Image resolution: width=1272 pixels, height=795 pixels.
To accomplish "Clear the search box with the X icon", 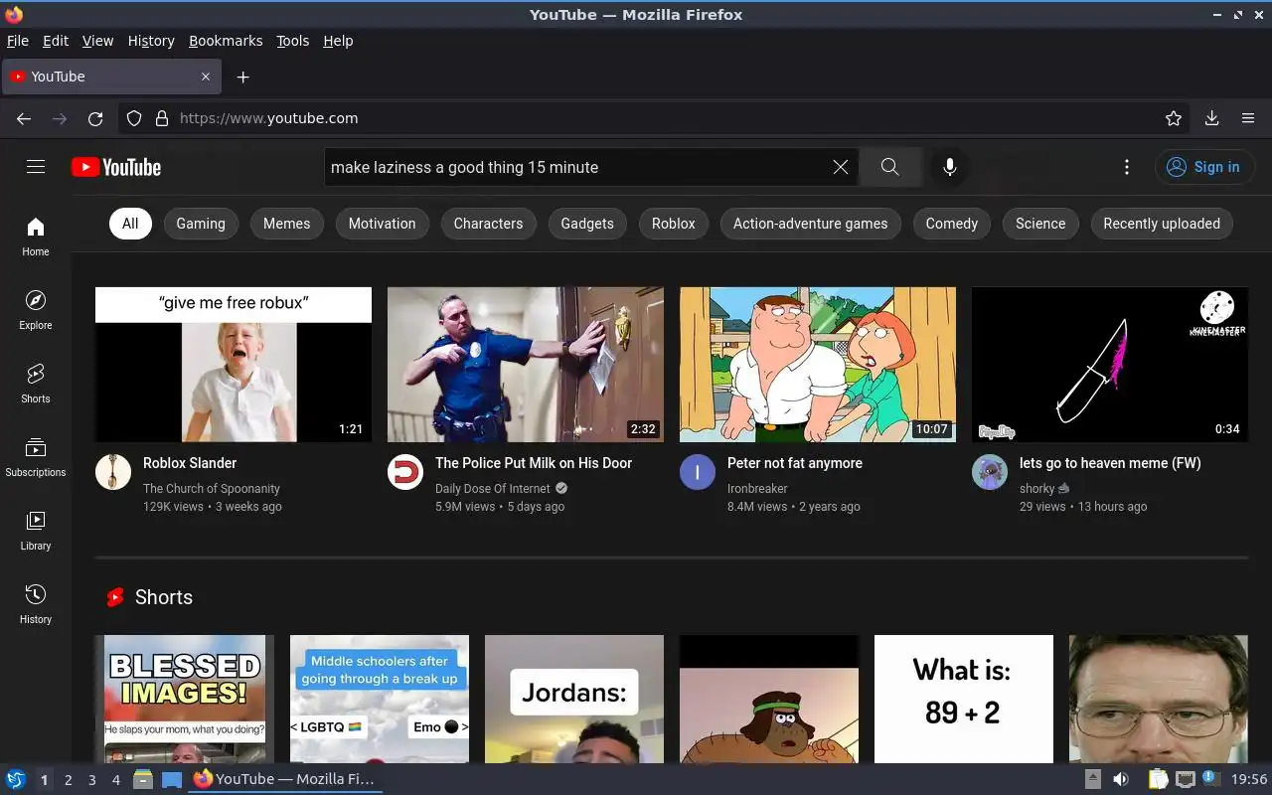I will (841, 167).
